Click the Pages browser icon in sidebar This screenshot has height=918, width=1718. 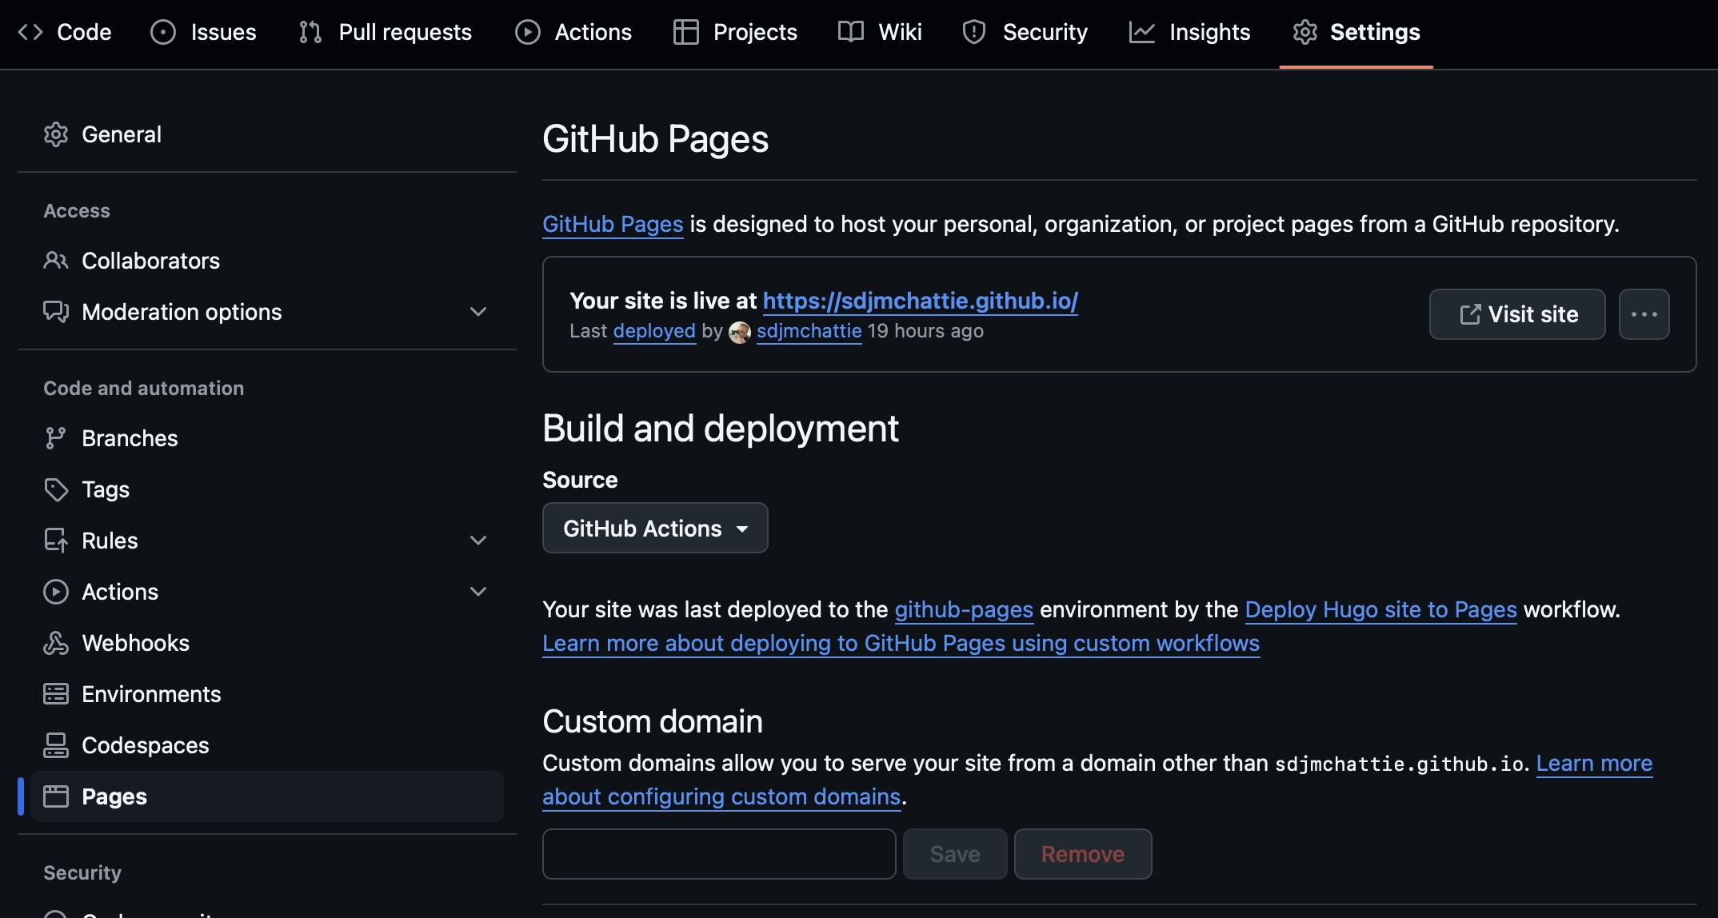tap(56, 796)
